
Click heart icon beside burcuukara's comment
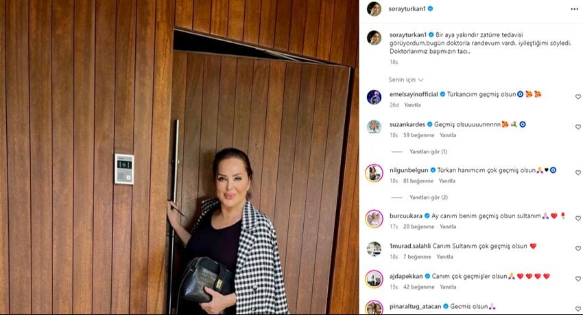click(578, 218)
